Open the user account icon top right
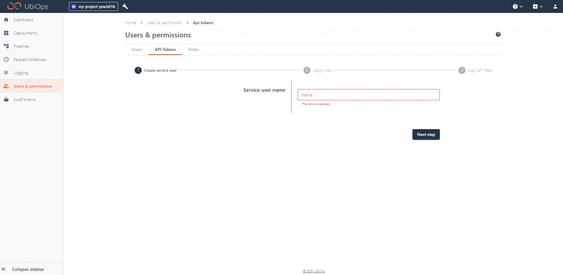The image size is (563, 275). [555, 6]
